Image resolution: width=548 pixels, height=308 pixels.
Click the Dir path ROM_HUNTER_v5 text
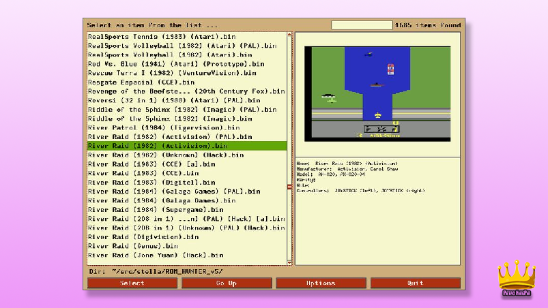[x=167, y=271]
